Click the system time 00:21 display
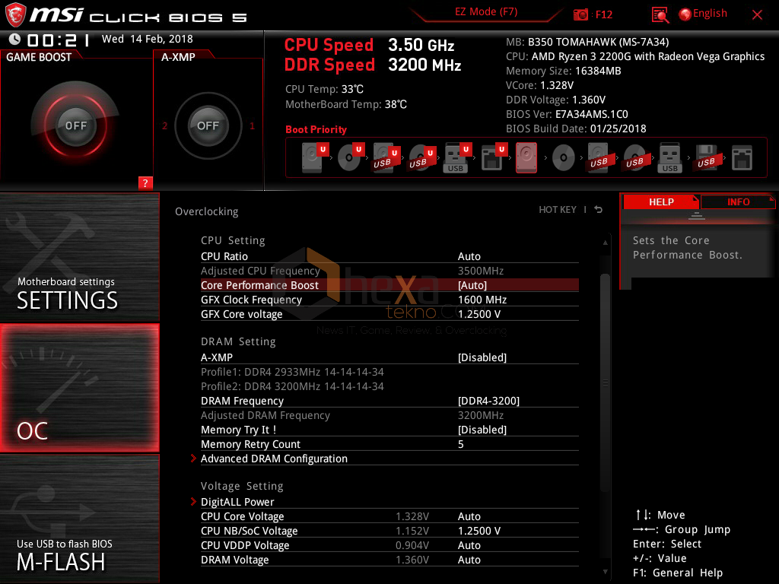 (59, 40)
